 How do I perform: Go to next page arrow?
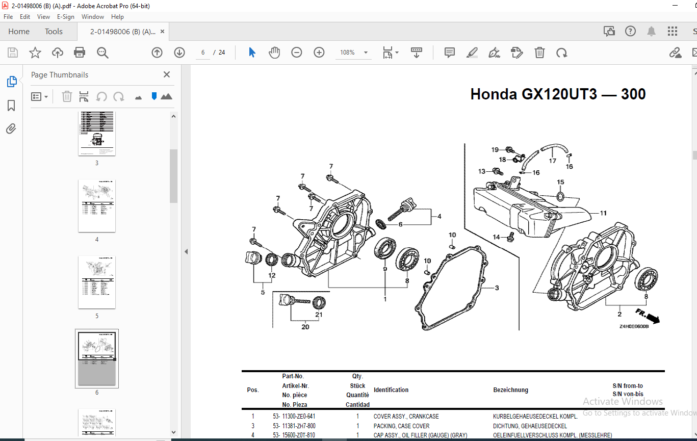pyautogui.click(x=179, y=53)
